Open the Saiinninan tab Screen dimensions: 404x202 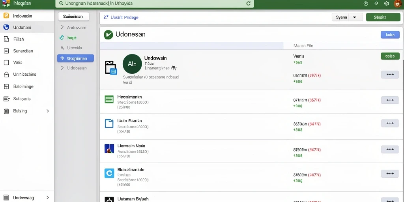[74, 17]
